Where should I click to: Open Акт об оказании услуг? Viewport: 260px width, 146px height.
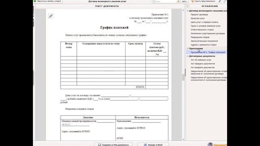pos(201,60)
